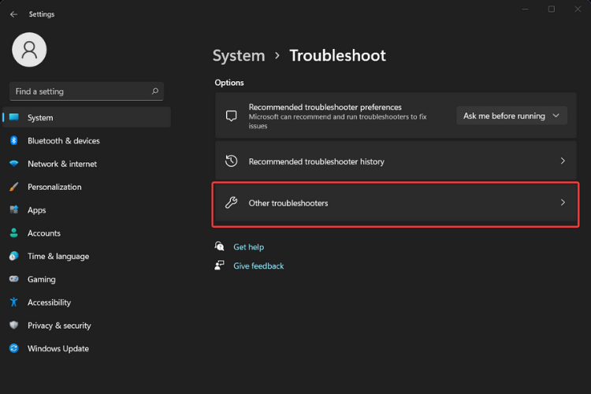The width and height of the screenshot is (591, 394).
Task: Click the Personalization paintbrush icon
Action: [13, 187]
